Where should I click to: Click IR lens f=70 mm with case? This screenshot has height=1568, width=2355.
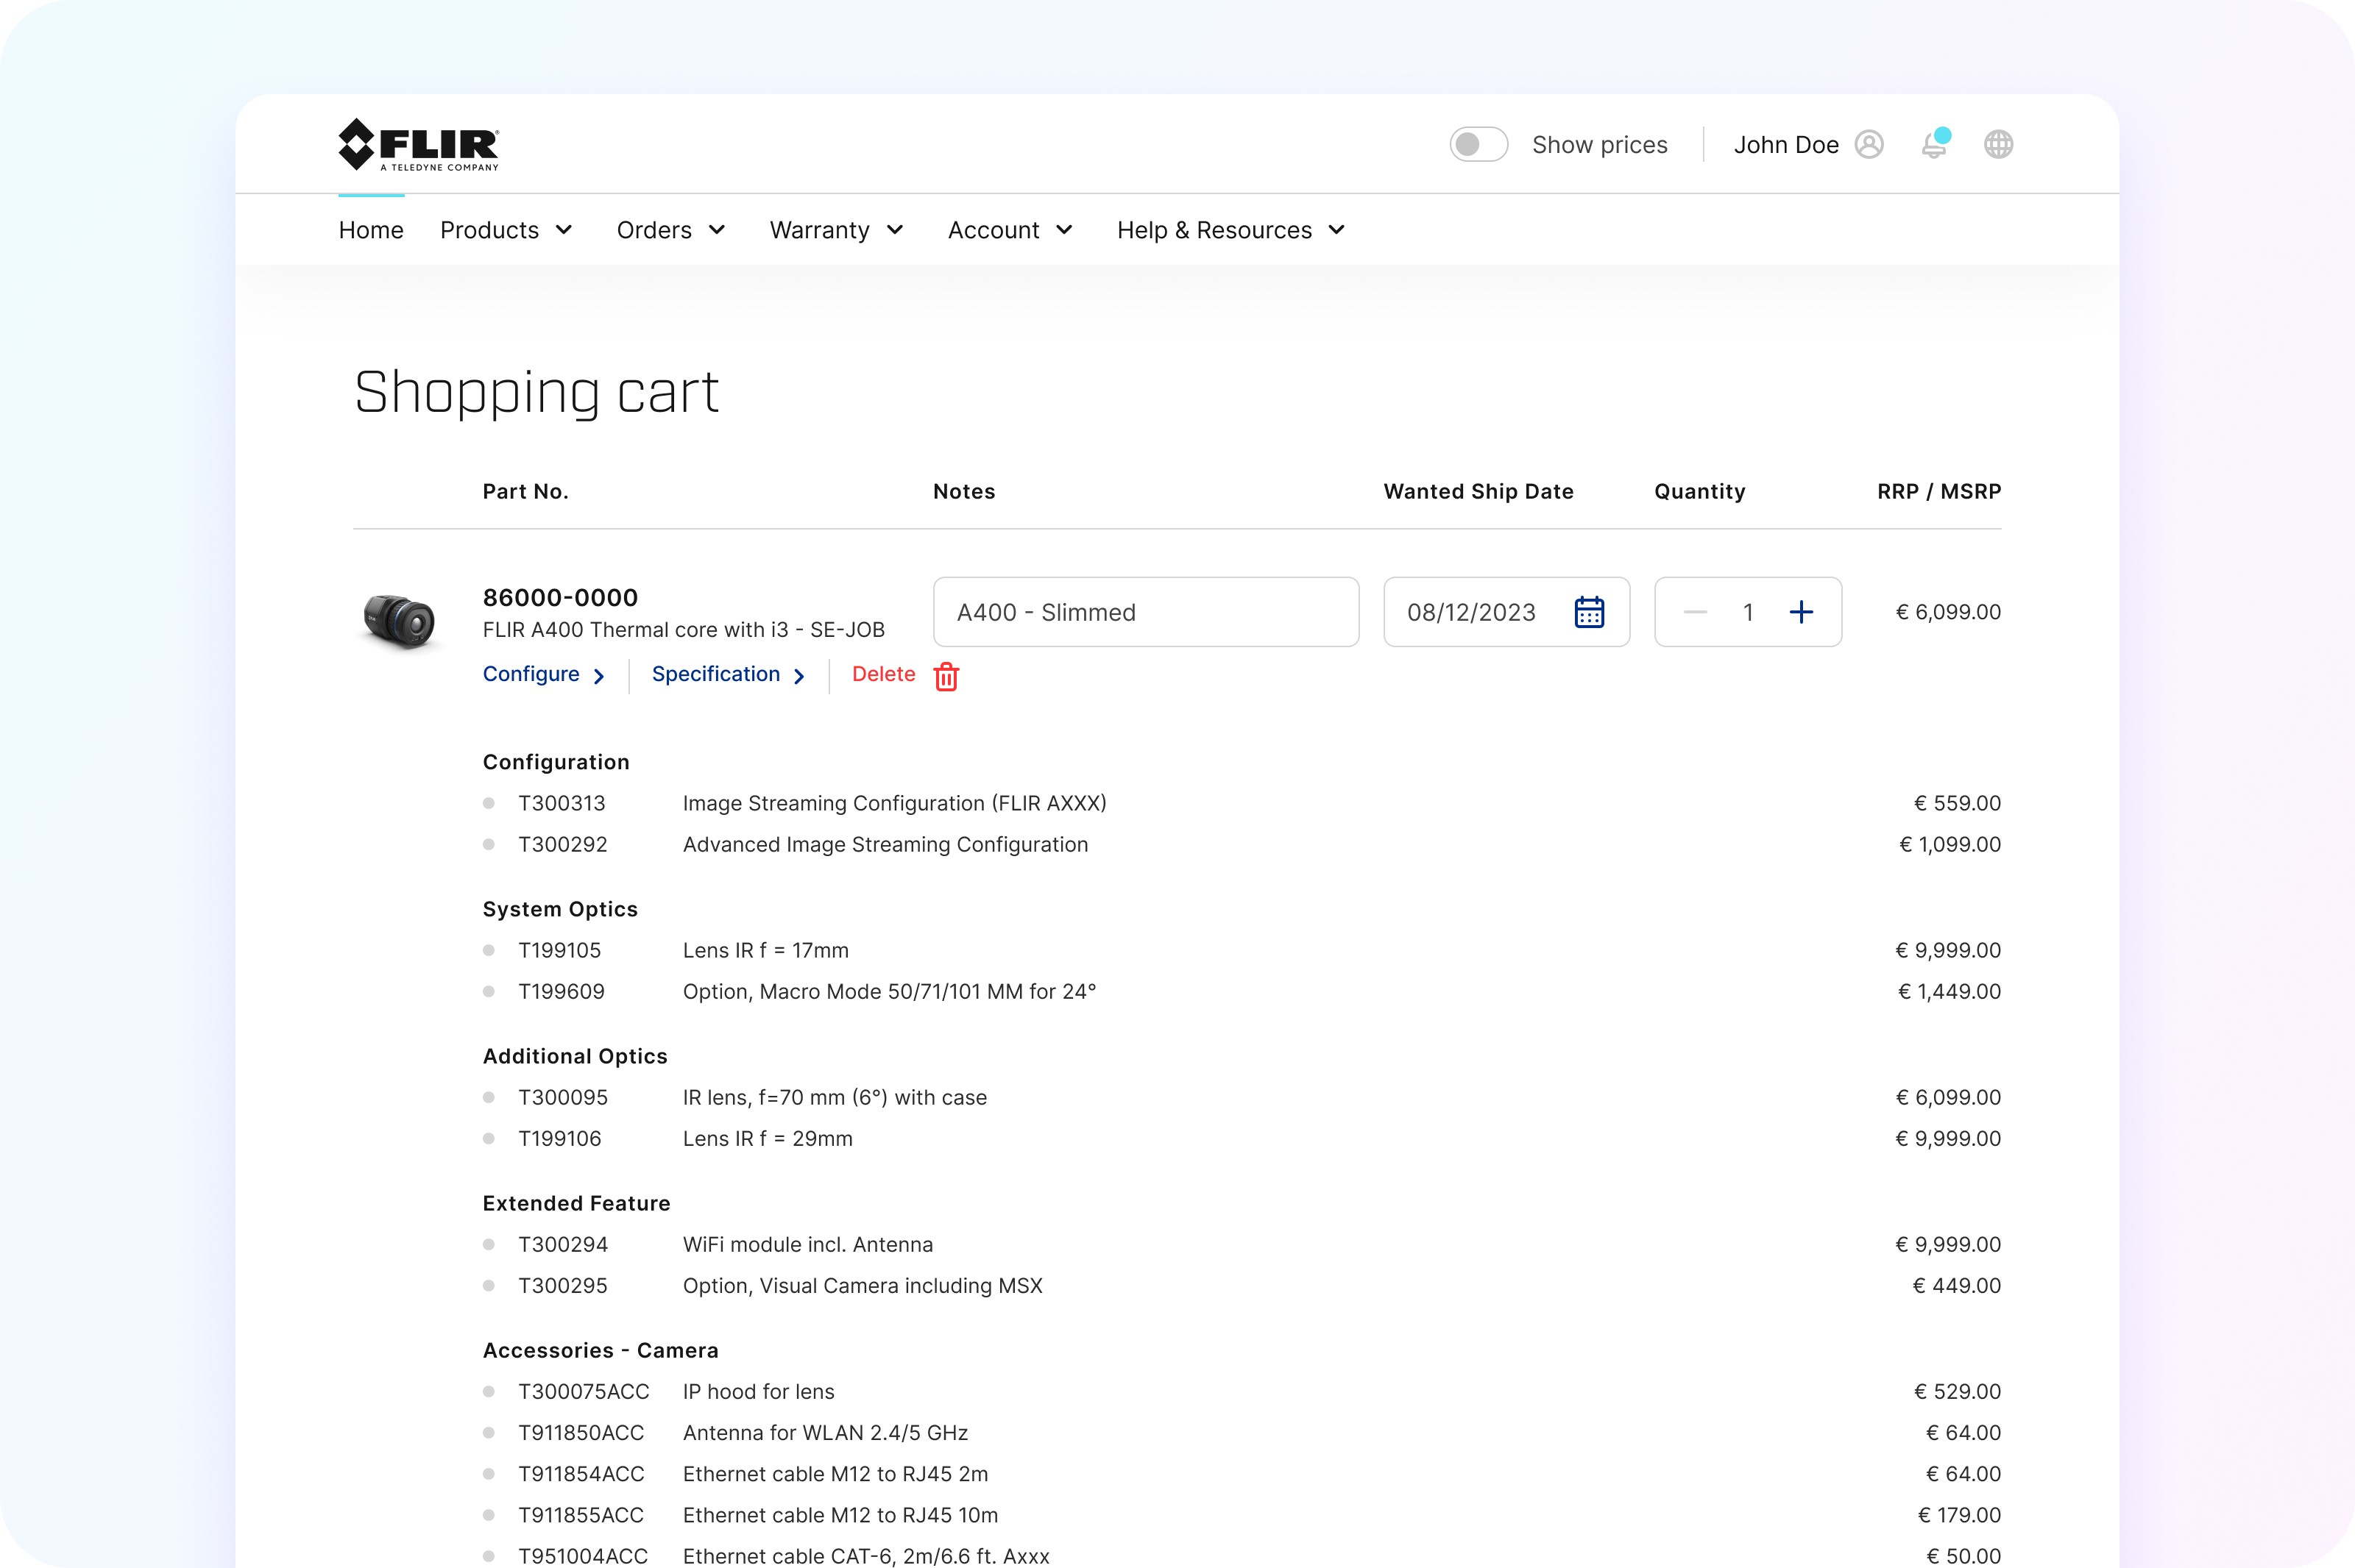(x=835, y=1098)
